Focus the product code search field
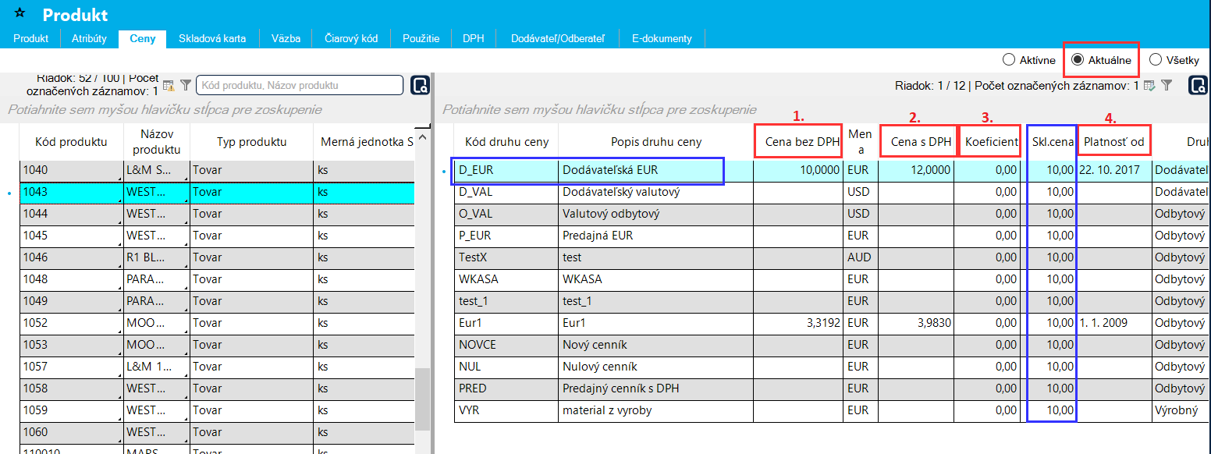 pos(299,85)
